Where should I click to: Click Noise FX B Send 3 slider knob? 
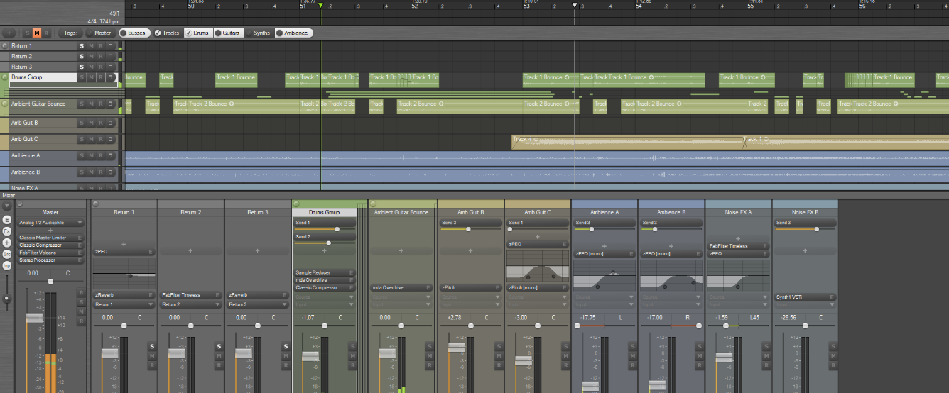pyautogui.click(x=817, y=229)
